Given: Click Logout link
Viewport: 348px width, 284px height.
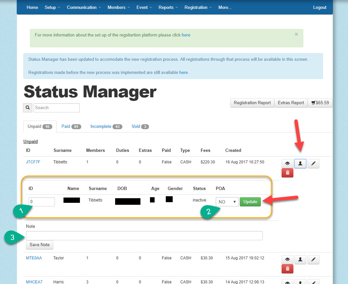Looking at the screenshot, I should (320, 7).
